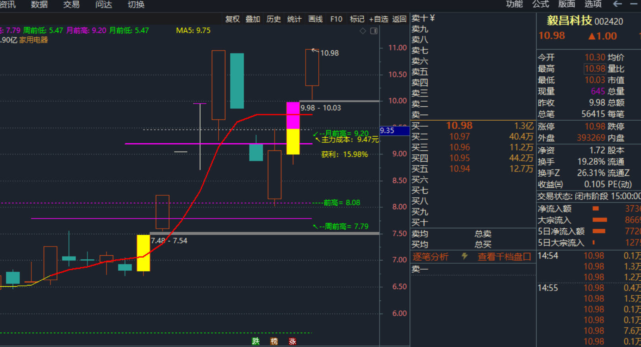Click the 大宗流入 label
Image resolution: width=641 pixels, height=347 pixels.
tap(554, 220)
